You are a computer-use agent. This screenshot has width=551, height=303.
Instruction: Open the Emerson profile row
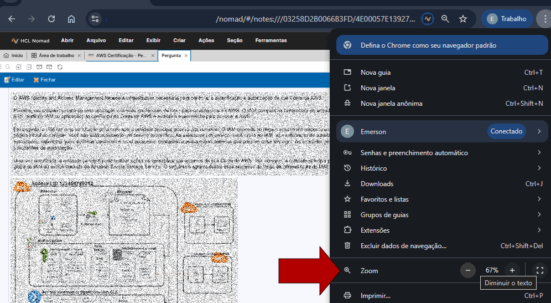pos(442,131)
